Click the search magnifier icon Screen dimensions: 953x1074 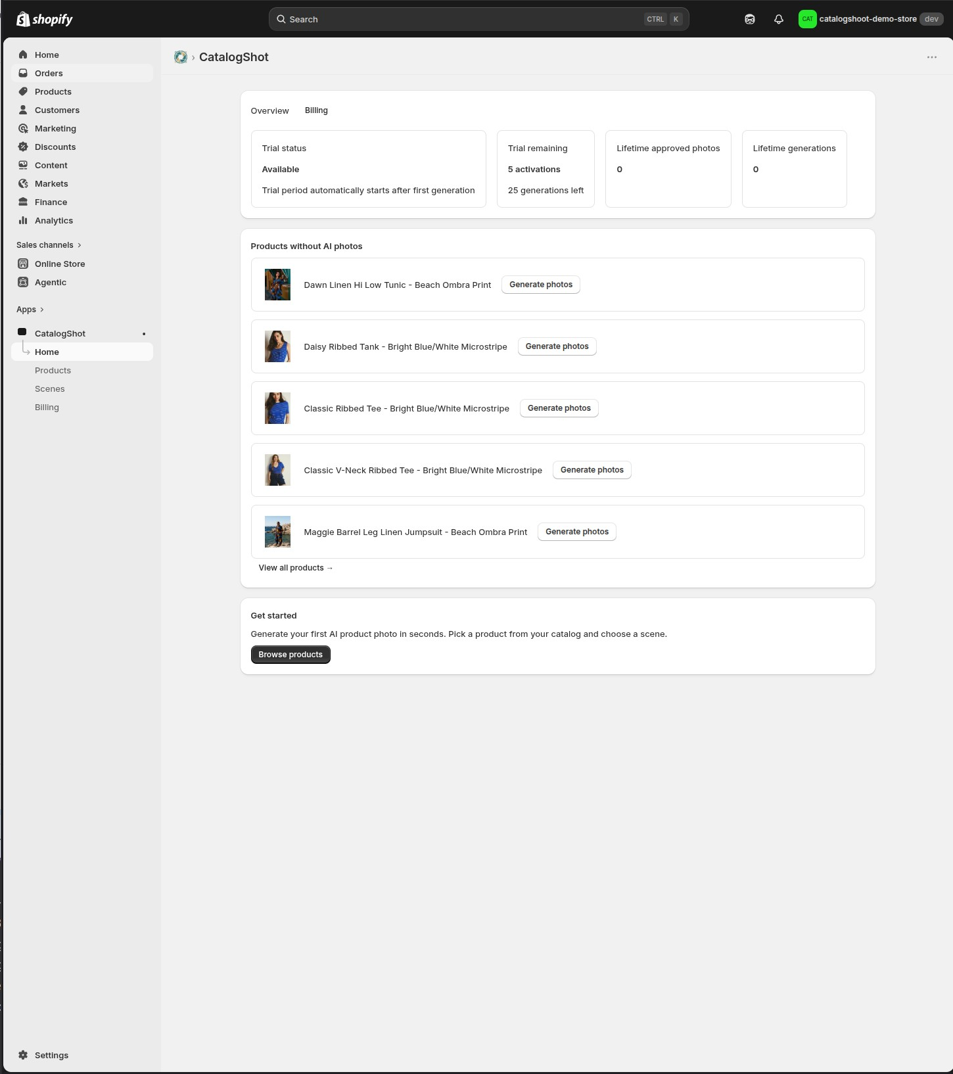281,19
